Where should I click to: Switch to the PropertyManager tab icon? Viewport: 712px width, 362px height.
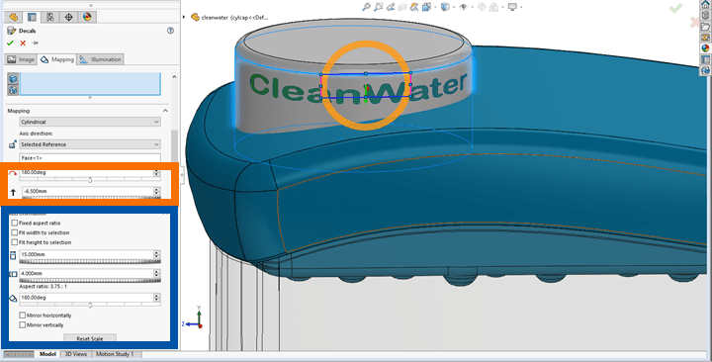tap(32, 17)
